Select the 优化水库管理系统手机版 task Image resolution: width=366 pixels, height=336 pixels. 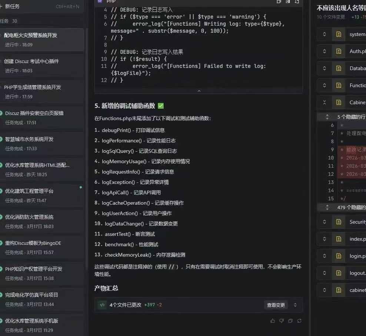click(42, 325)
